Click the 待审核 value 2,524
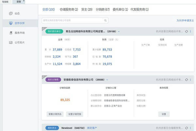The width and height of the screenshot is (196, 131). [x=57, y=57]
